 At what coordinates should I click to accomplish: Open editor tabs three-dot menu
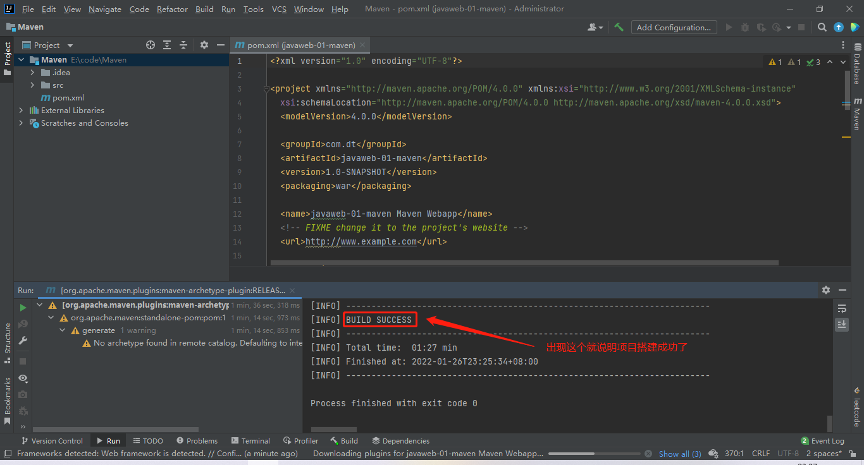(843, 45)
